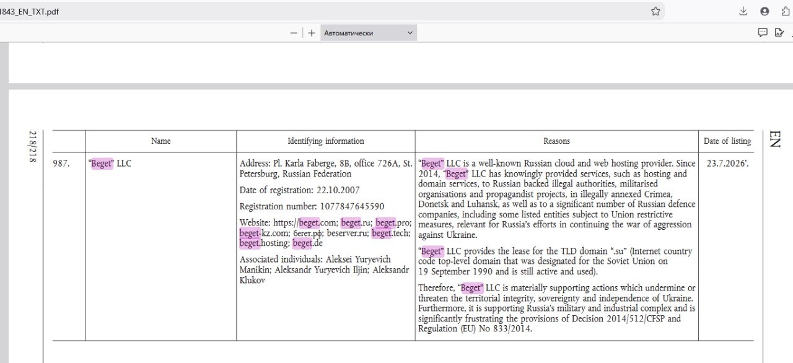
Task: Bookmark this page with the star icon
Action: tap(655, 11)
